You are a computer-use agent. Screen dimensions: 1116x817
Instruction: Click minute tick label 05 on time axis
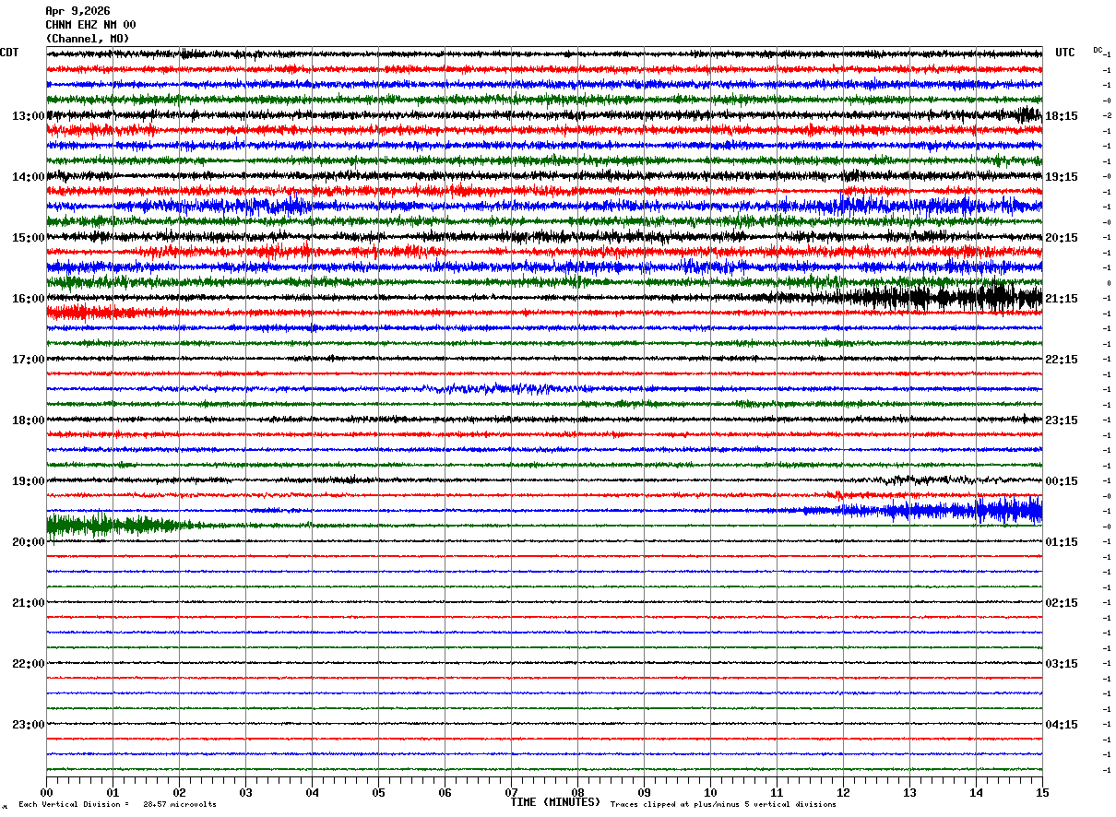[x=378, y=792]
